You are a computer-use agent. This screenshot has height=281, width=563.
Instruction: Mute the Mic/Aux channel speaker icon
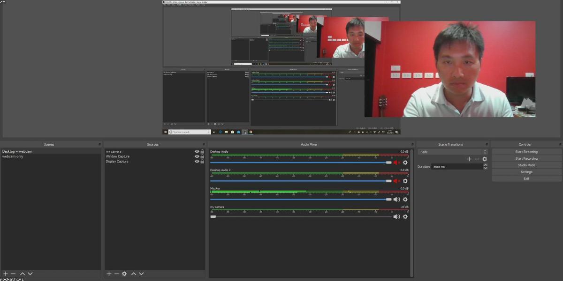pyautogui.click(x=396, y=200)
